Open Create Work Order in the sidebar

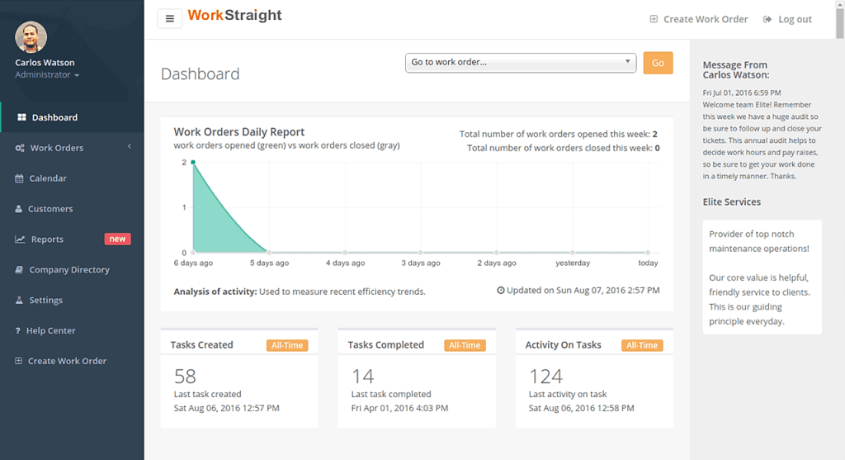coord(67,361)
